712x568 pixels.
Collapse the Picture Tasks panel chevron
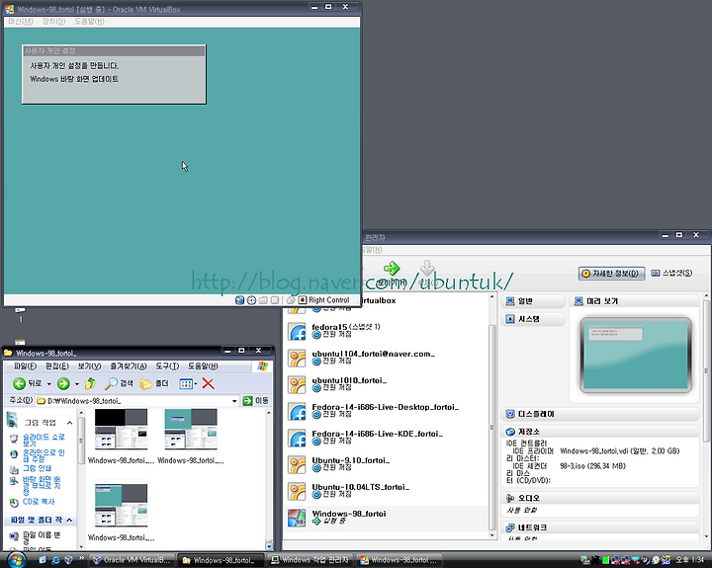click(x=69, y=423)
